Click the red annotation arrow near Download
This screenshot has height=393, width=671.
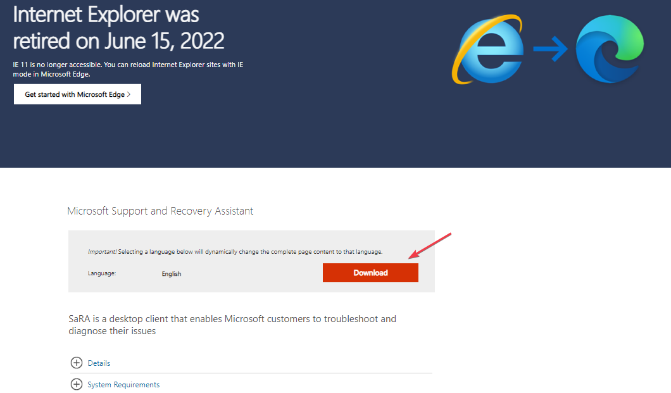(430, 246)
